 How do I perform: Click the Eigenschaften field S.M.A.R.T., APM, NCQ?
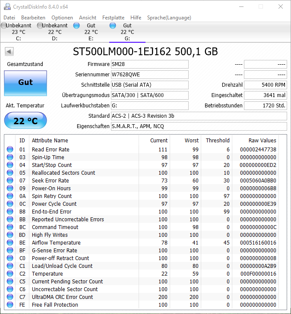199,126
